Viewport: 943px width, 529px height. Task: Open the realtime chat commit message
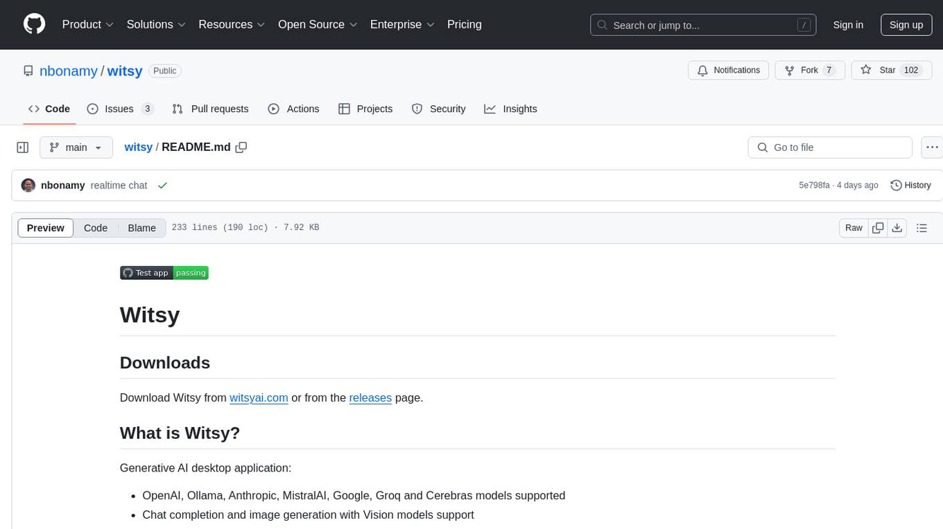tap(119, 186)
